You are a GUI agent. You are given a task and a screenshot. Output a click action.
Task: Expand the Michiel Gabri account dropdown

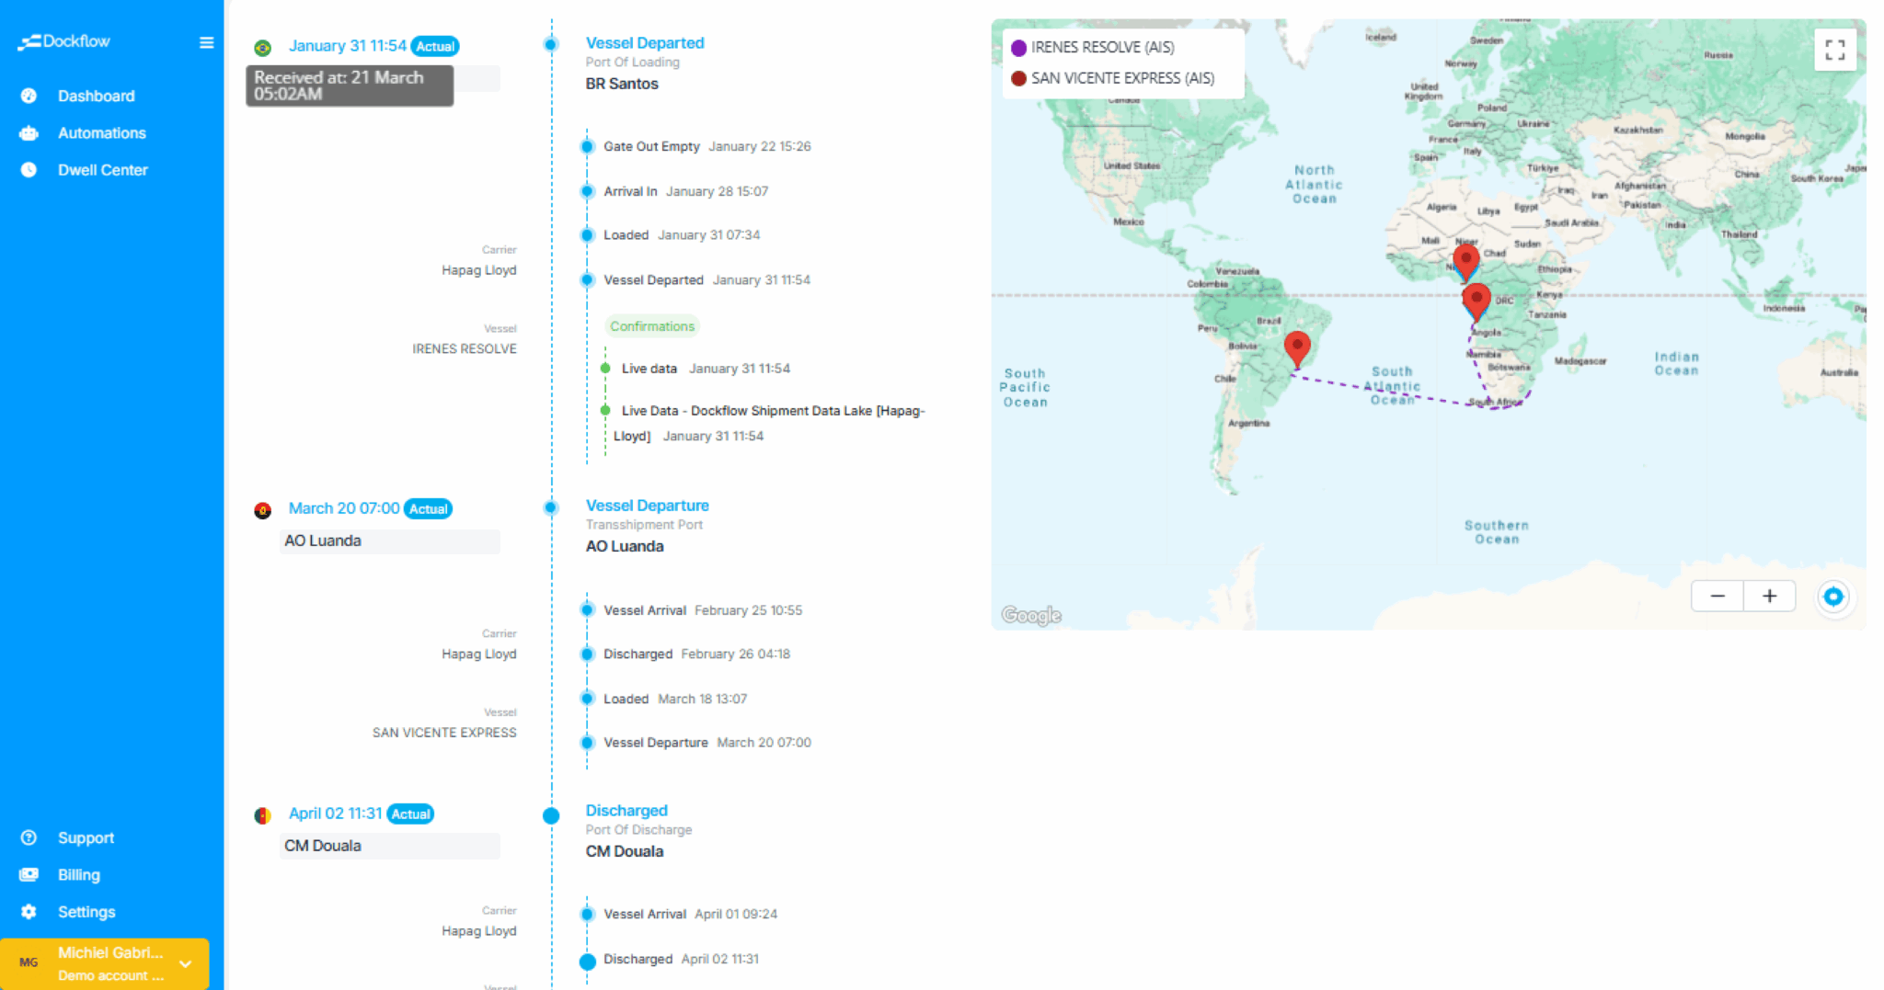tap(185, 963)
